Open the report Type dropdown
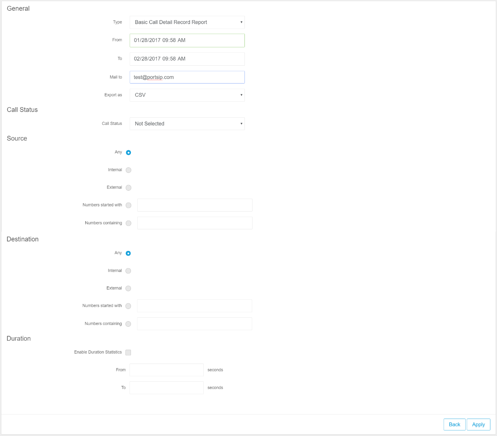This screenshot has height=436, width=497. (x=187, y=22)
